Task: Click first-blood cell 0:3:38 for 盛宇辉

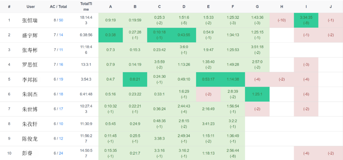Action: click(x=111, y=35)
